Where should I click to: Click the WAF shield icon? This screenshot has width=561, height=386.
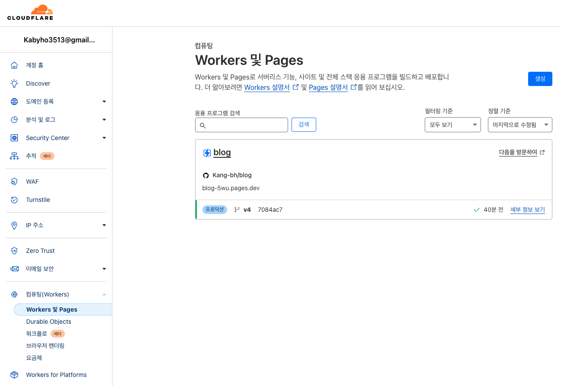[14, 182]
